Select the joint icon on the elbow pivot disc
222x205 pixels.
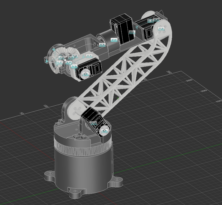coord(161,28)
